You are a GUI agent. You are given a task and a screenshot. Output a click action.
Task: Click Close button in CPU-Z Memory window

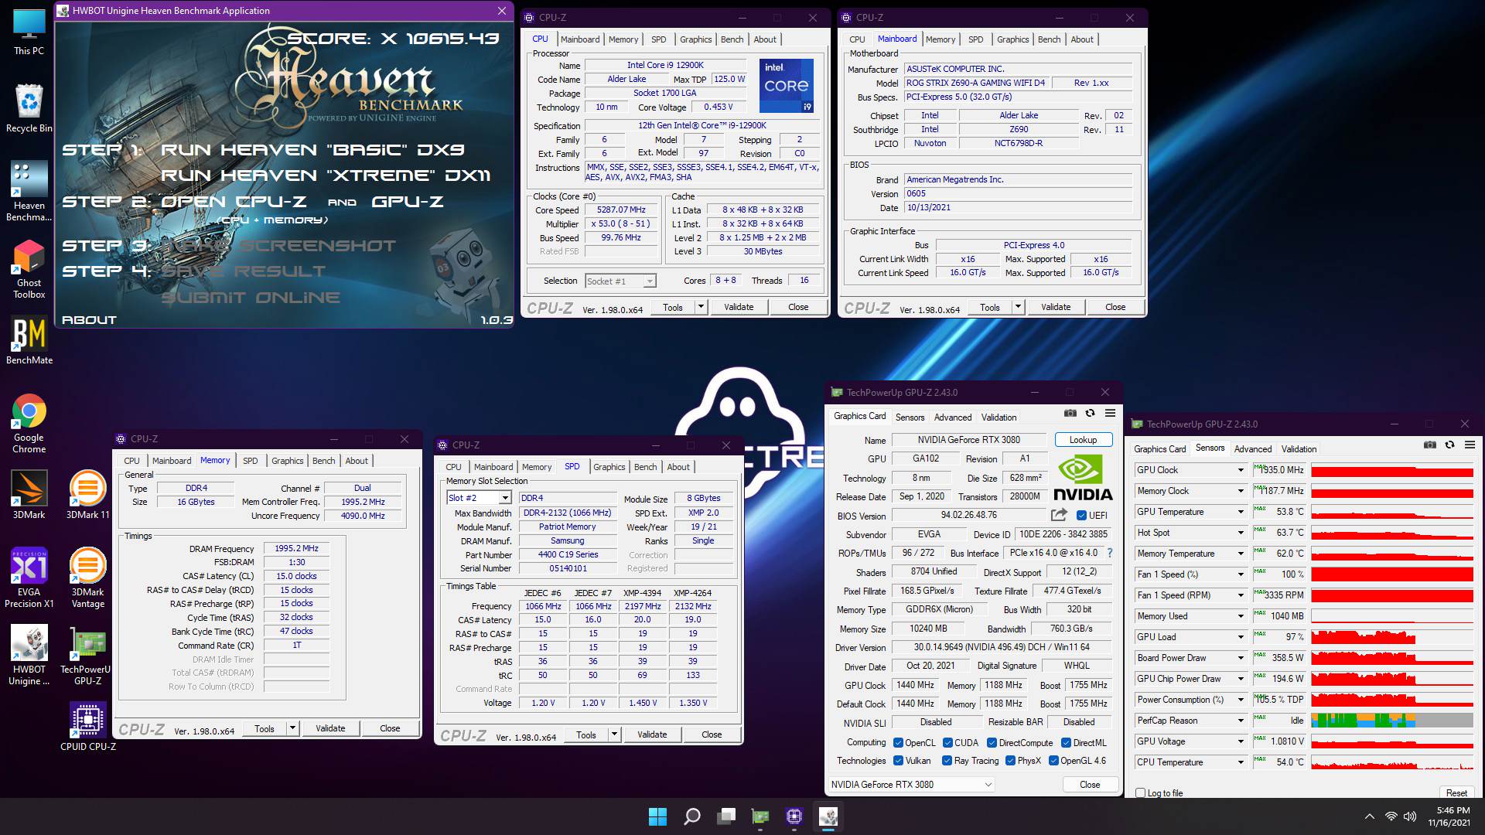tap(390, 728)
